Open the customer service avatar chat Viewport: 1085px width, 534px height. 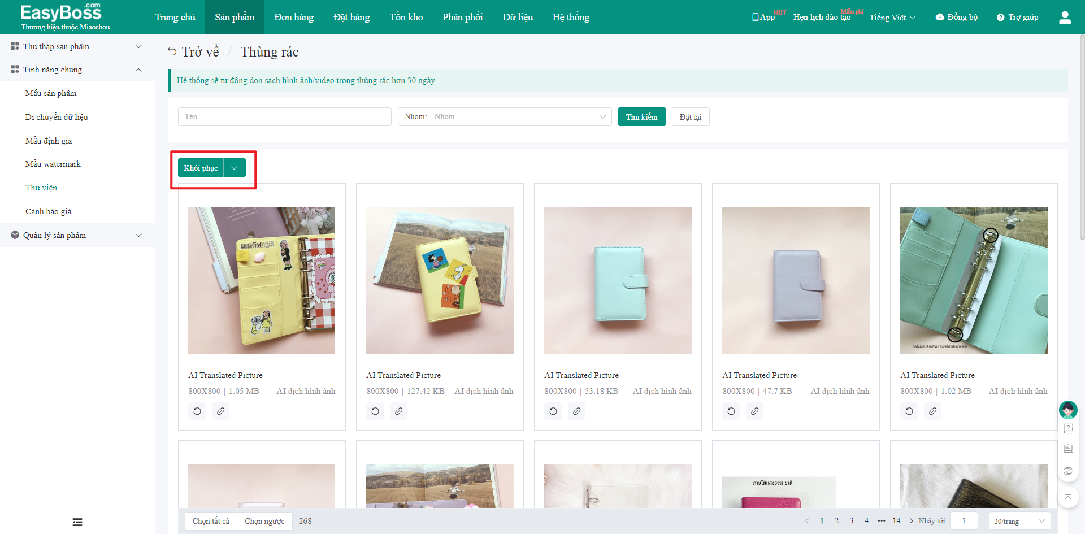coord(1068,410)
